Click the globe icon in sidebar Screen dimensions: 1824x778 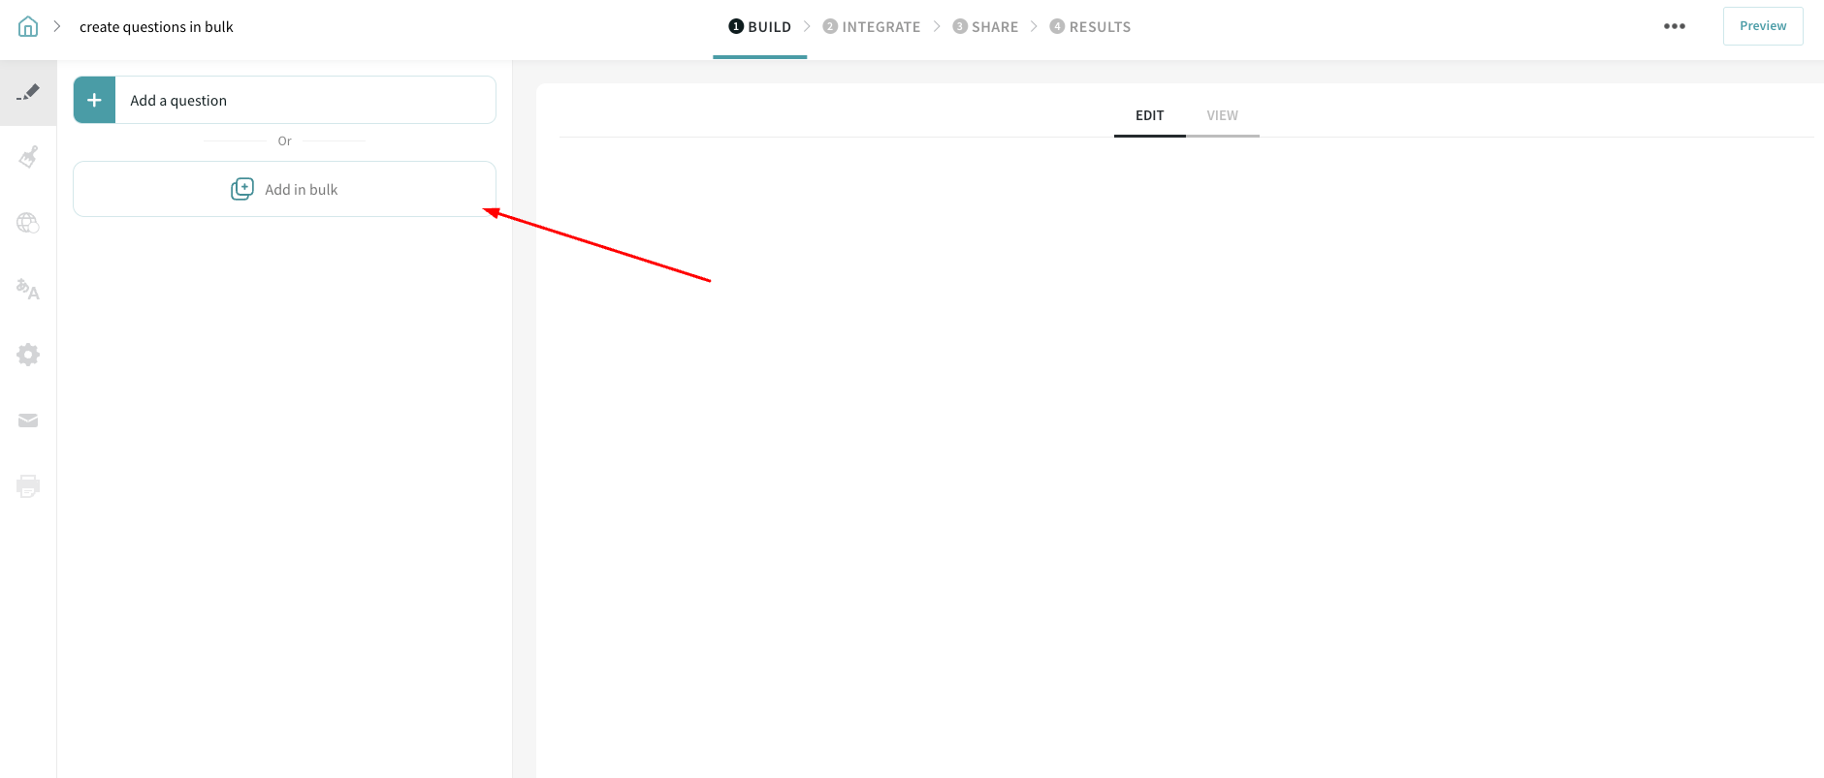28,223
